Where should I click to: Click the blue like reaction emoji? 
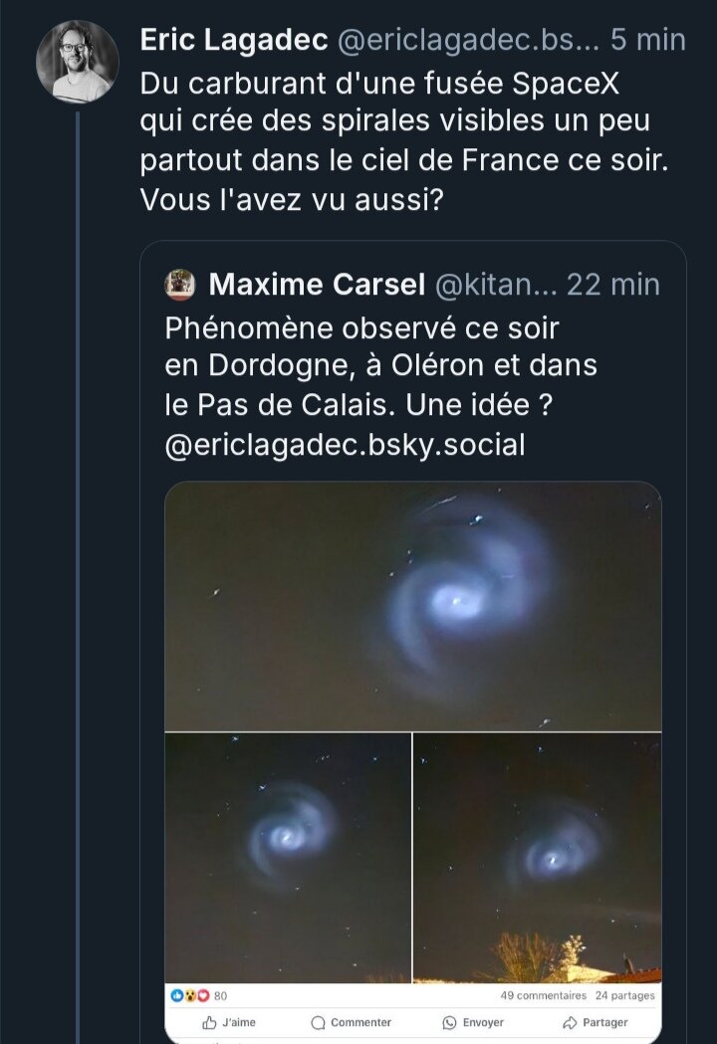tap(178, 995)
